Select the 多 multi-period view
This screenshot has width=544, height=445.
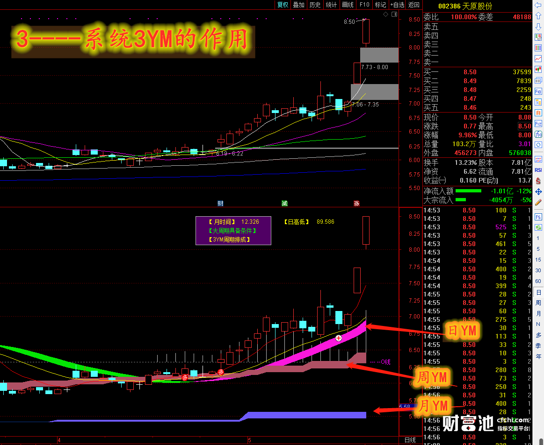pyautogui.click(x=538, y=335)
